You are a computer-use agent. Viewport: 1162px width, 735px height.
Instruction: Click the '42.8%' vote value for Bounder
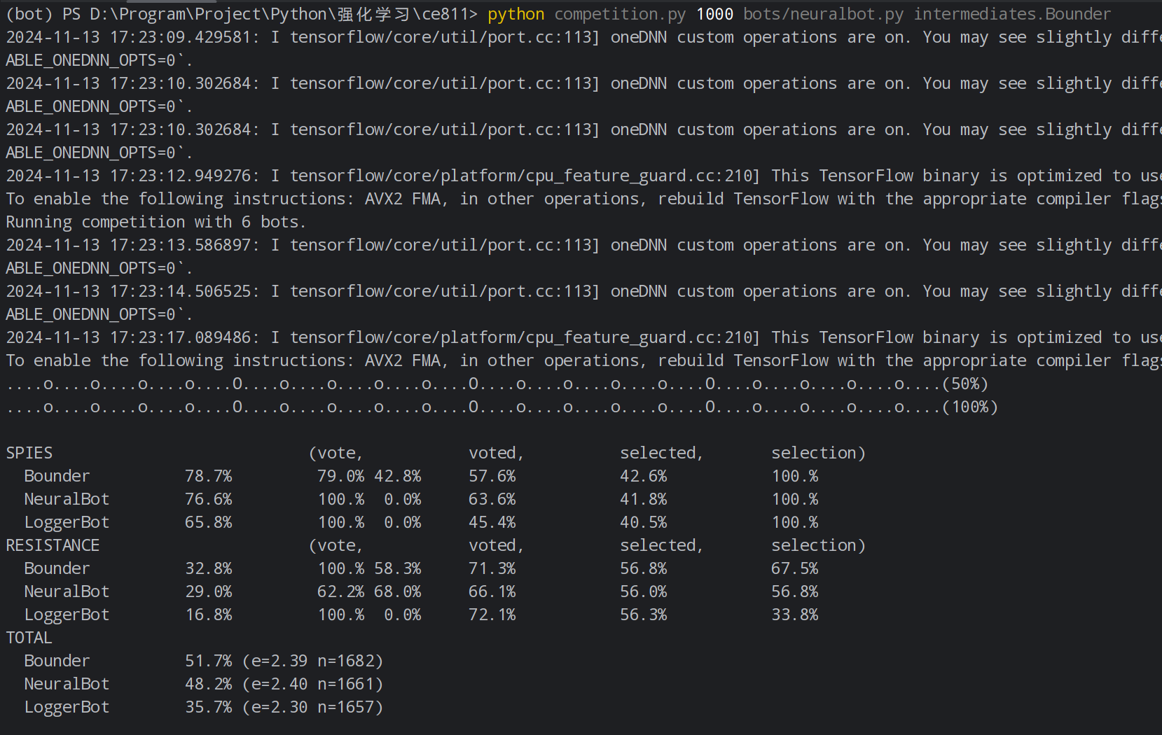pyautogui.click(x=398, y=476)
